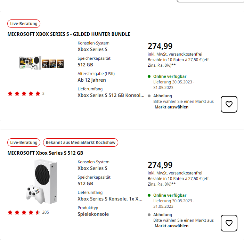Select Markt auswählen for Xbox Series S 512 GB
The height and width of the screenshot is (245, 244).
pos(171,226)
